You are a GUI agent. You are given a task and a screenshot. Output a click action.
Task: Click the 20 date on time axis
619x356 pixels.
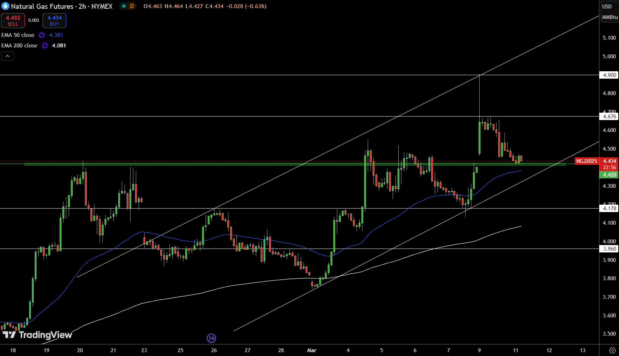coord(80,350)
